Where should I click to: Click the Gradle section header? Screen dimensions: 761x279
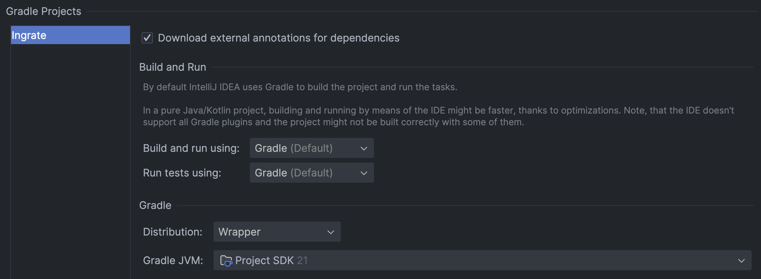point(155,205)
